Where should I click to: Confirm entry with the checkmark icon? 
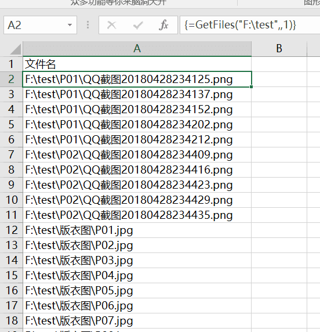[138, 25]
